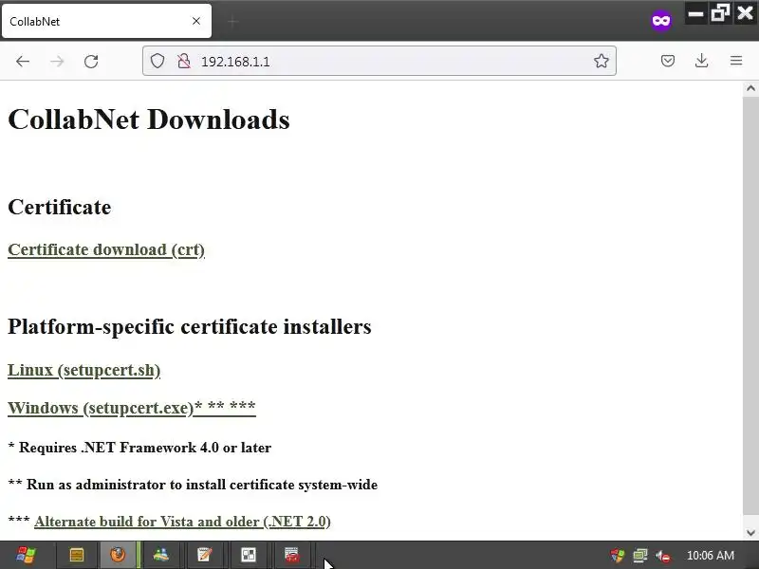Restore down the Firefox window
The image size is (759, 569).
[x=720, y=13]
